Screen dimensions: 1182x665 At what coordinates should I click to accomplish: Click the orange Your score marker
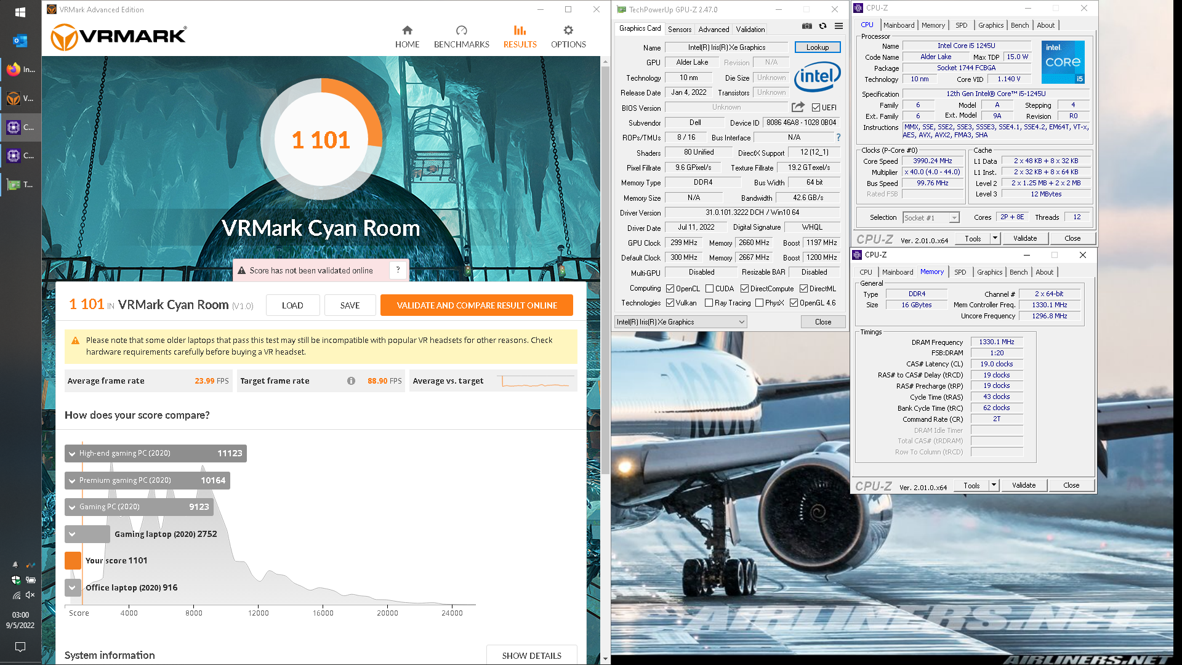[x=73, y=560]
